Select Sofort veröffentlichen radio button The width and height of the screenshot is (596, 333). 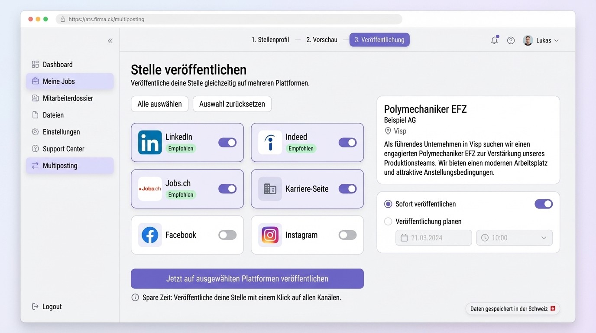(x=388, y=204)
